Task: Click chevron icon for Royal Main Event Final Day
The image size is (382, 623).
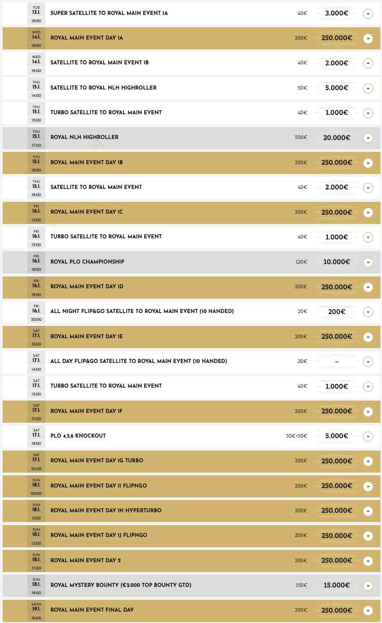Action: point(368,611)
